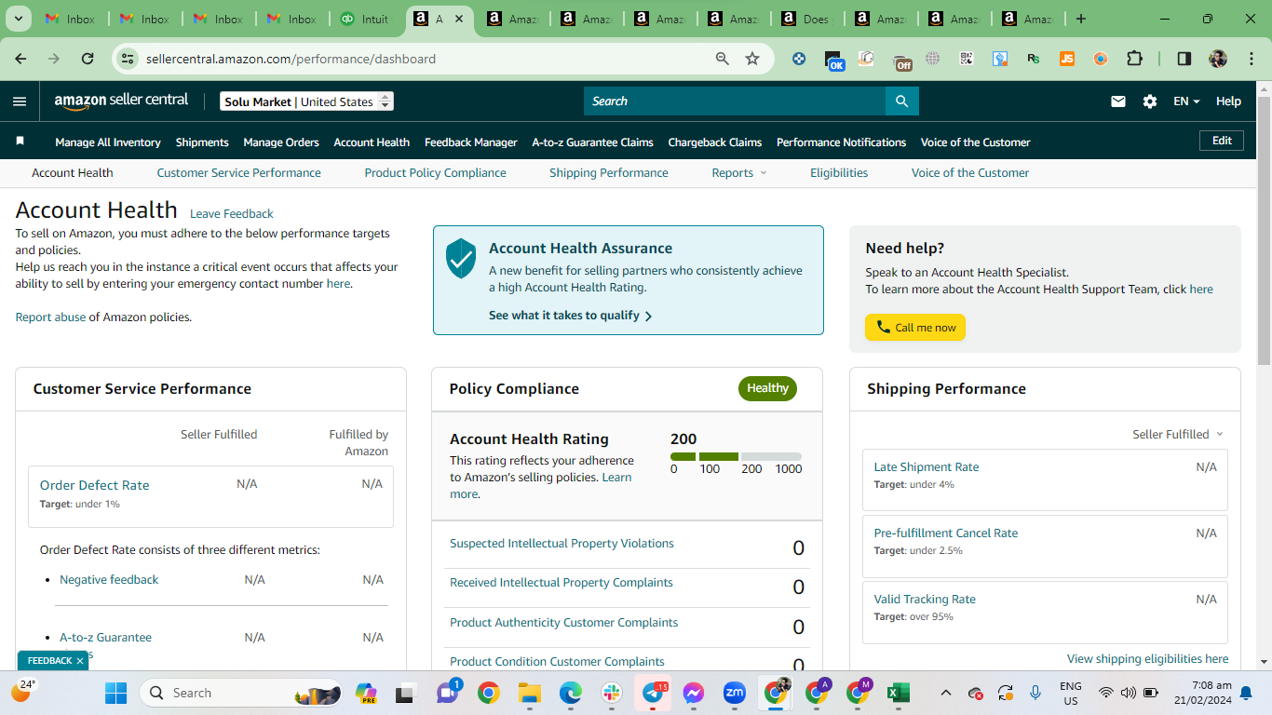The height and width of the screenshot is (715, 1272).
Task: Click the Amazon Seller Central logo
Action: pos(121,101)
